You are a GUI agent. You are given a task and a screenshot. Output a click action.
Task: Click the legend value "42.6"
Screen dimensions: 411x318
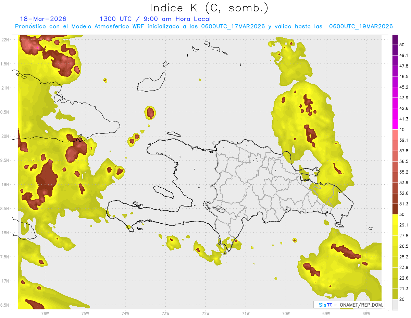[404, 109]
